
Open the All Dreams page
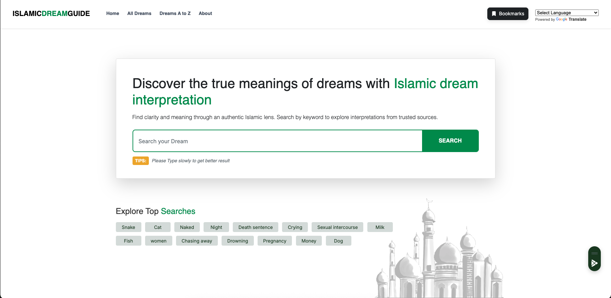[139, 13]
